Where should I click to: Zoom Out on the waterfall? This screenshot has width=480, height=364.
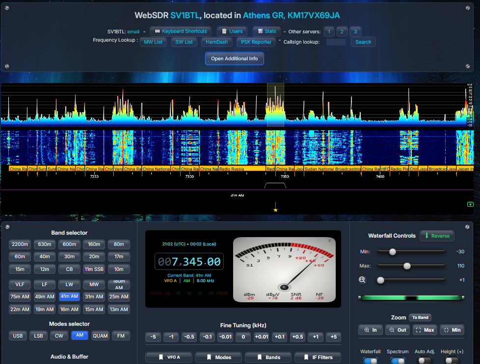coord(398,330)
